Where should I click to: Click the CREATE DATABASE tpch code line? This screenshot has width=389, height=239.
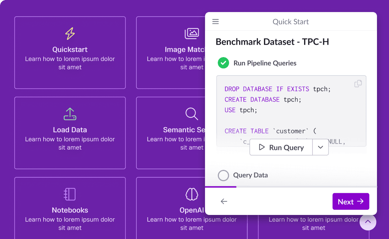263,100
